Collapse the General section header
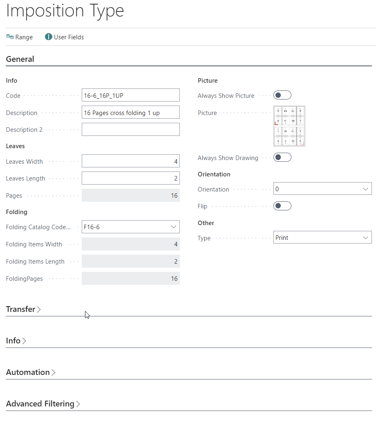 (x=20, y=59)
